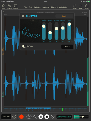Tap the battery status icon
The width and height of the screenshot is (91, 121).
[x=89, y=1]
